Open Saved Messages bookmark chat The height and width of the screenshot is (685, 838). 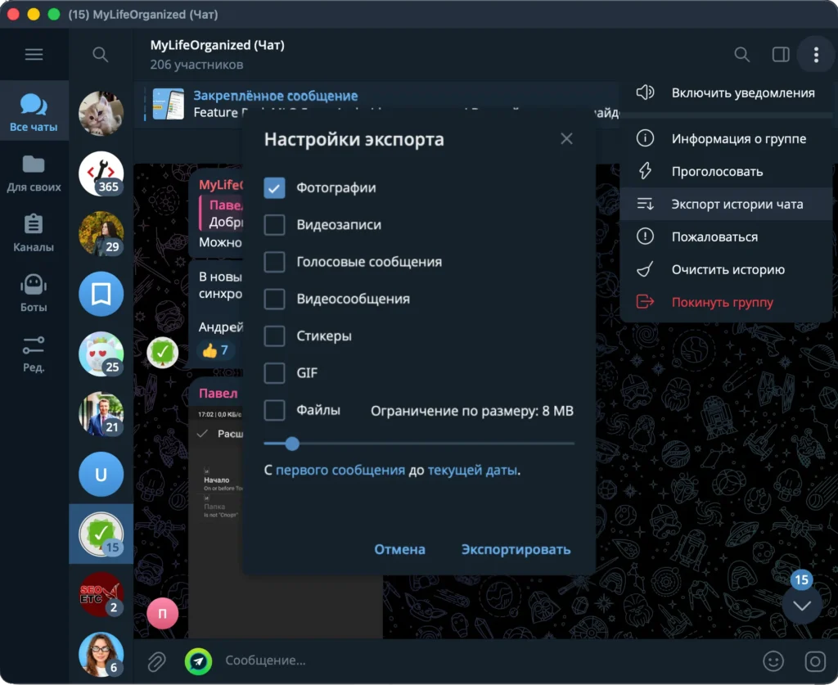pyautogui.click(x=101, y=293)
